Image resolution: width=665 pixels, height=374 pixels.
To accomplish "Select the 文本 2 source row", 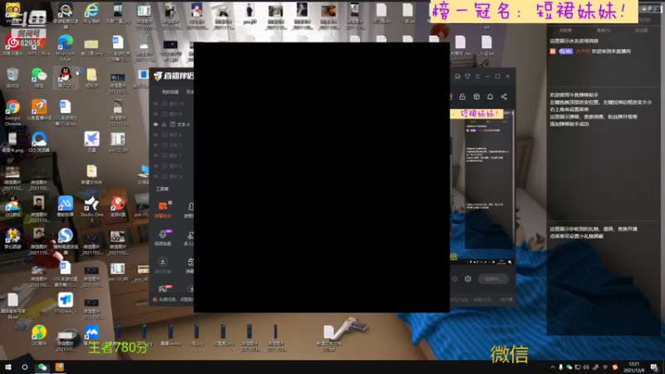I will click(x=173, y=145).
